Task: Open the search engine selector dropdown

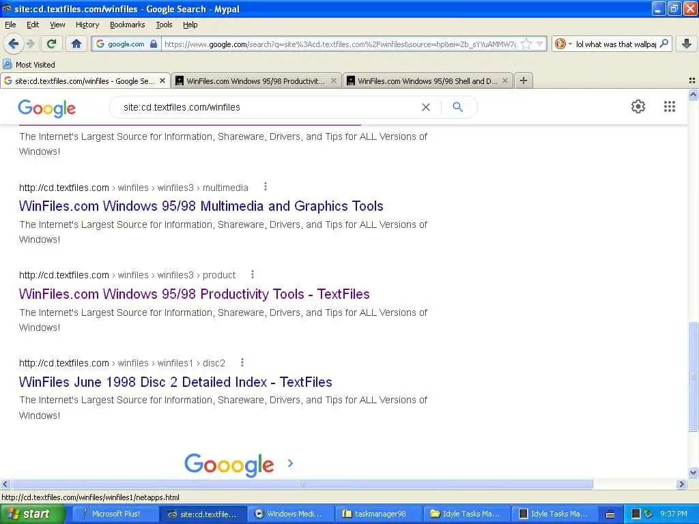Action: pyautogui.click(x=563, y=44)
